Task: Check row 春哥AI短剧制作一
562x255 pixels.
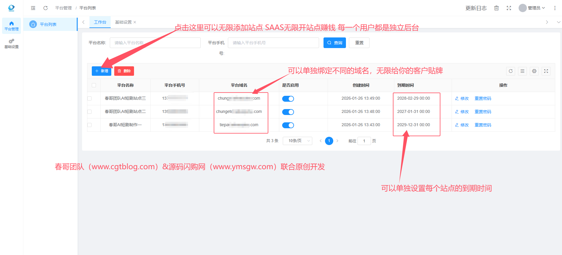Action: 89,125
